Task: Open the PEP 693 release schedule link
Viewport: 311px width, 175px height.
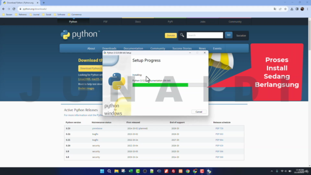Action: pos(219,134)
